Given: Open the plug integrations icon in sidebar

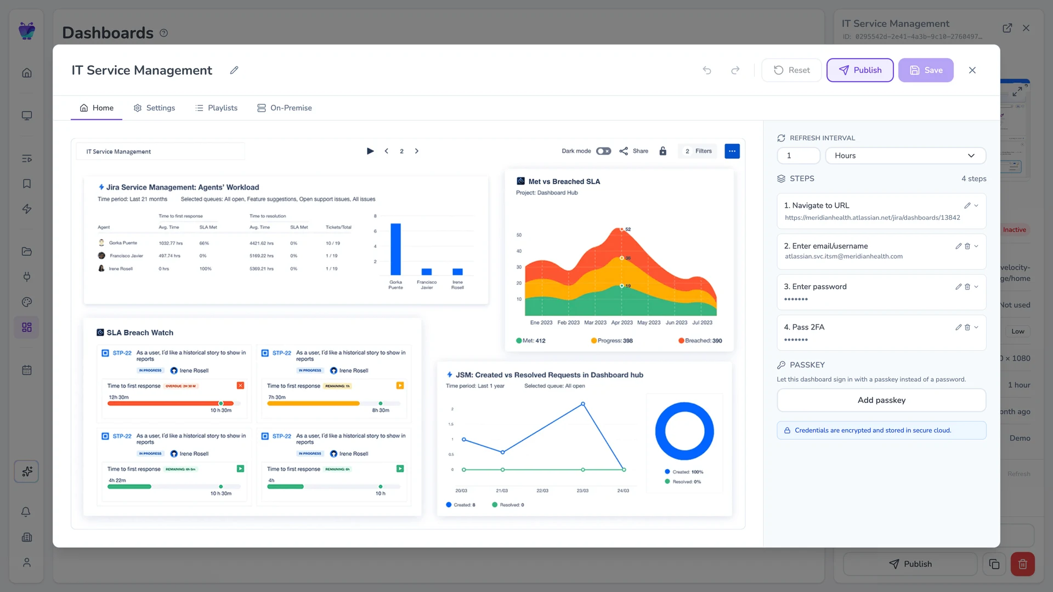Looking at the screenshot, I should (x=26, y=277).
